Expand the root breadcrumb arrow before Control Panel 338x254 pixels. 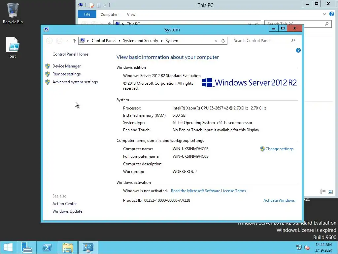click(x=88, y=41)
